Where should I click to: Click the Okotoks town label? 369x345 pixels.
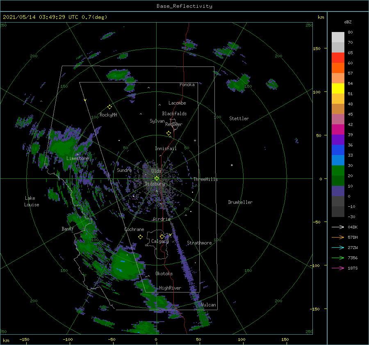pos(164,274)
